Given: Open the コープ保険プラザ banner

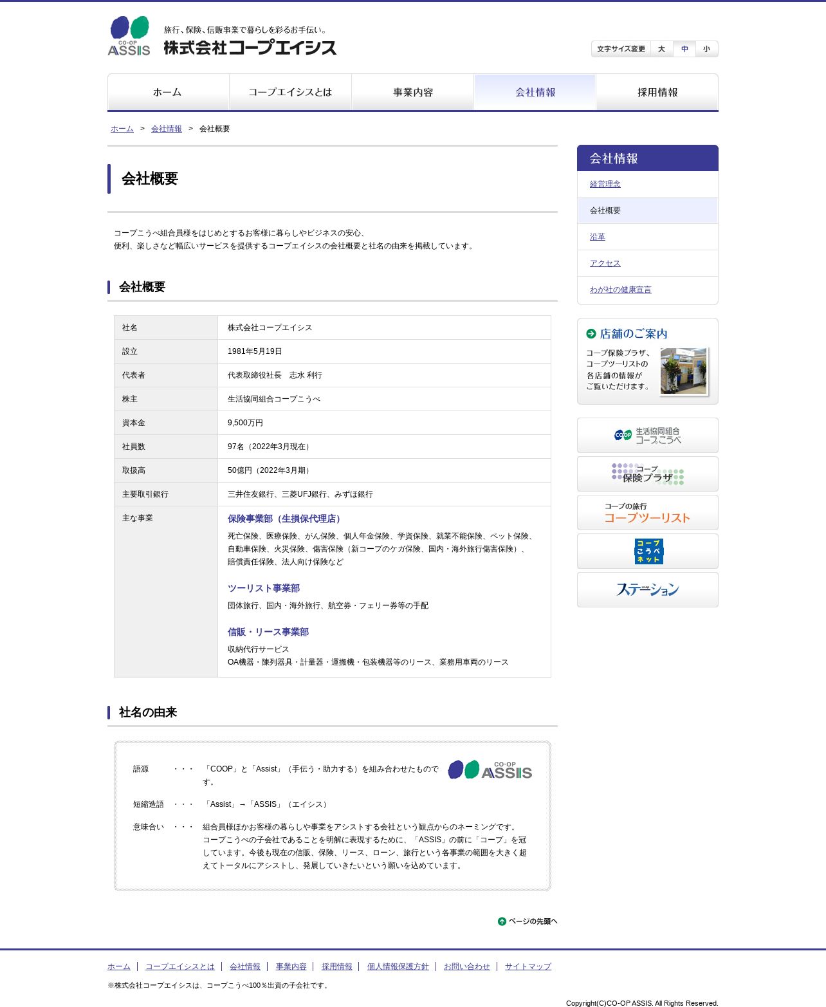Looking at the screenshot, I should coord(648,474).
